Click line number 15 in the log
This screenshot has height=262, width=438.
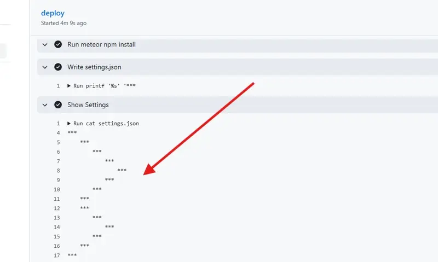click(57, 237)
